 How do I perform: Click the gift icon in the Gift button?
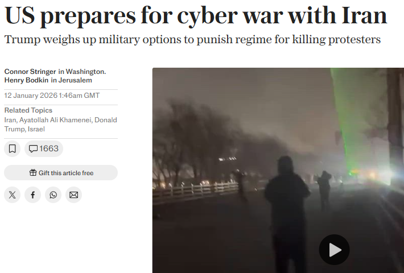click(33, 172)
